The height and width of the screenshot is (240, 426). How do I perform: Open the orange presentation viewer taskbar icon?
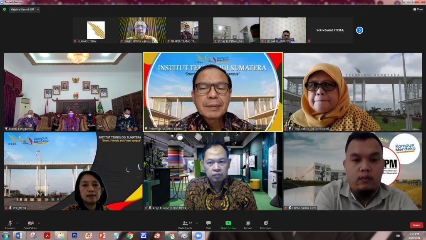point(88,236)
